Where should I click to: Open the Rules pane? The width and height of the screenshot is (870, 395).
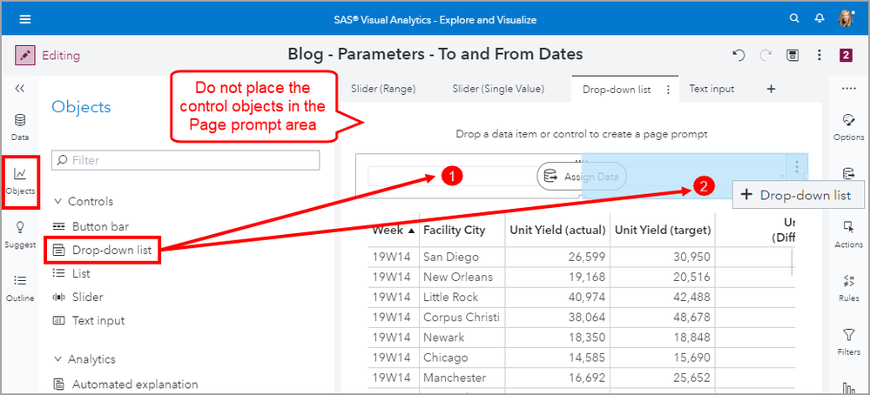pyautogui.click(x=848, y=289)
